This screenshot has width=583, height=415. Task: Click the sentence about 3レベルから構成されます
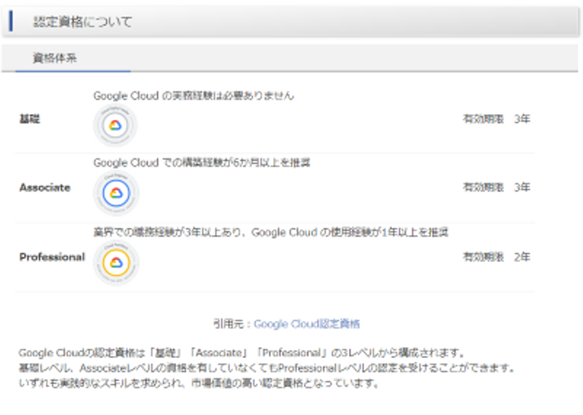click(x=242, y=353)
